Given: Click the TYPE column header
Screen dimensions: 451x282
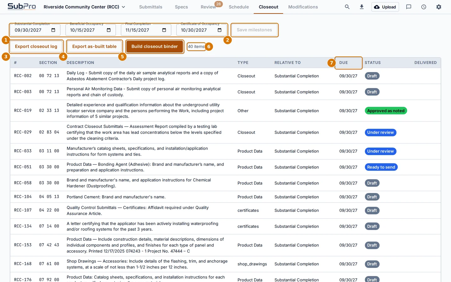Looking at the screenshot, I should point(243,63).
